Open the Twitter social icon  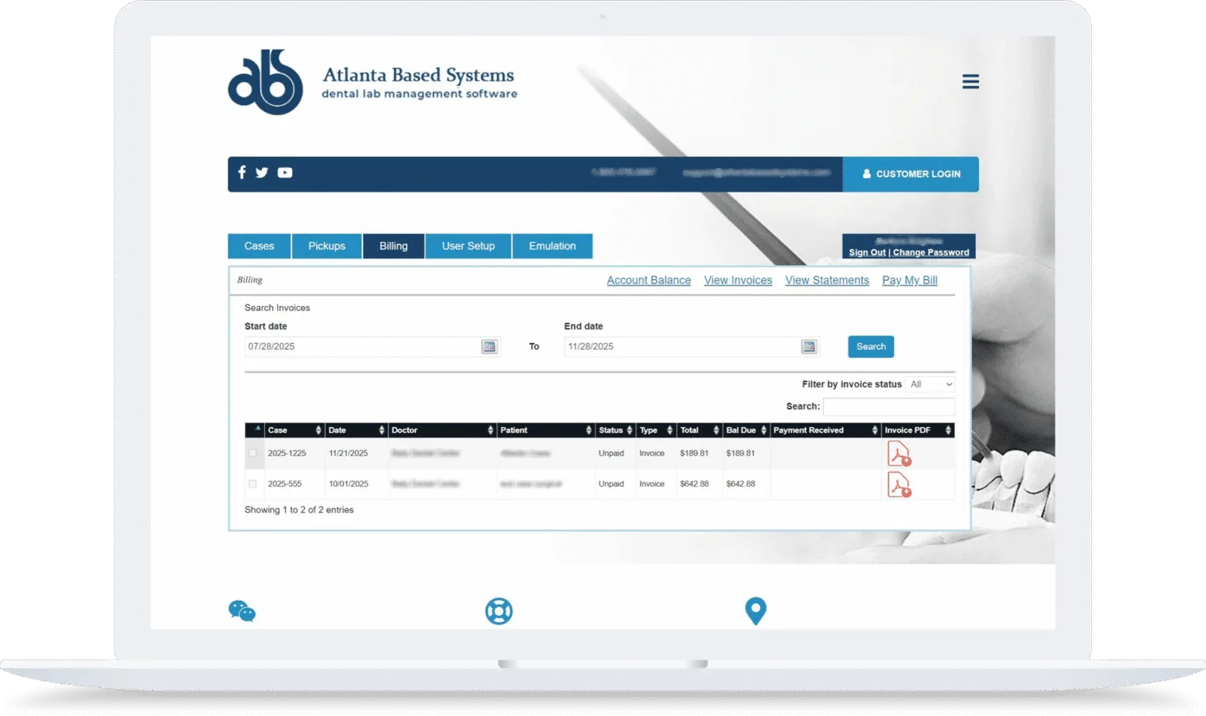coord(262,173)
